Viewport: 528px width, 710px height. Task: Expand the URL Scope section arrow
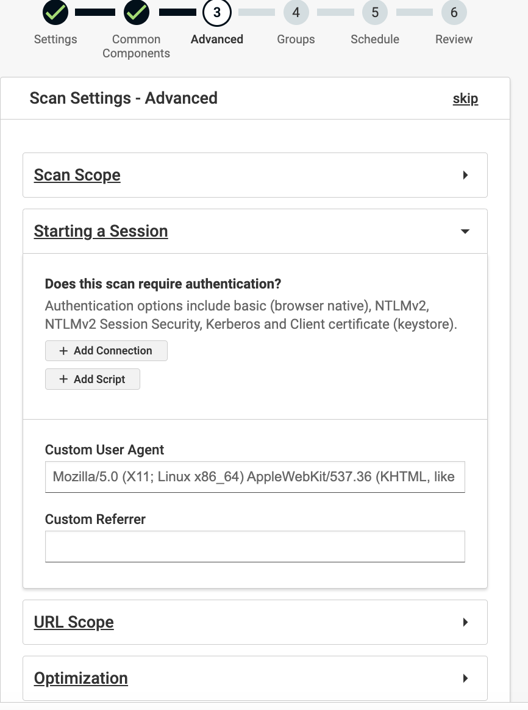click(465, 622)
